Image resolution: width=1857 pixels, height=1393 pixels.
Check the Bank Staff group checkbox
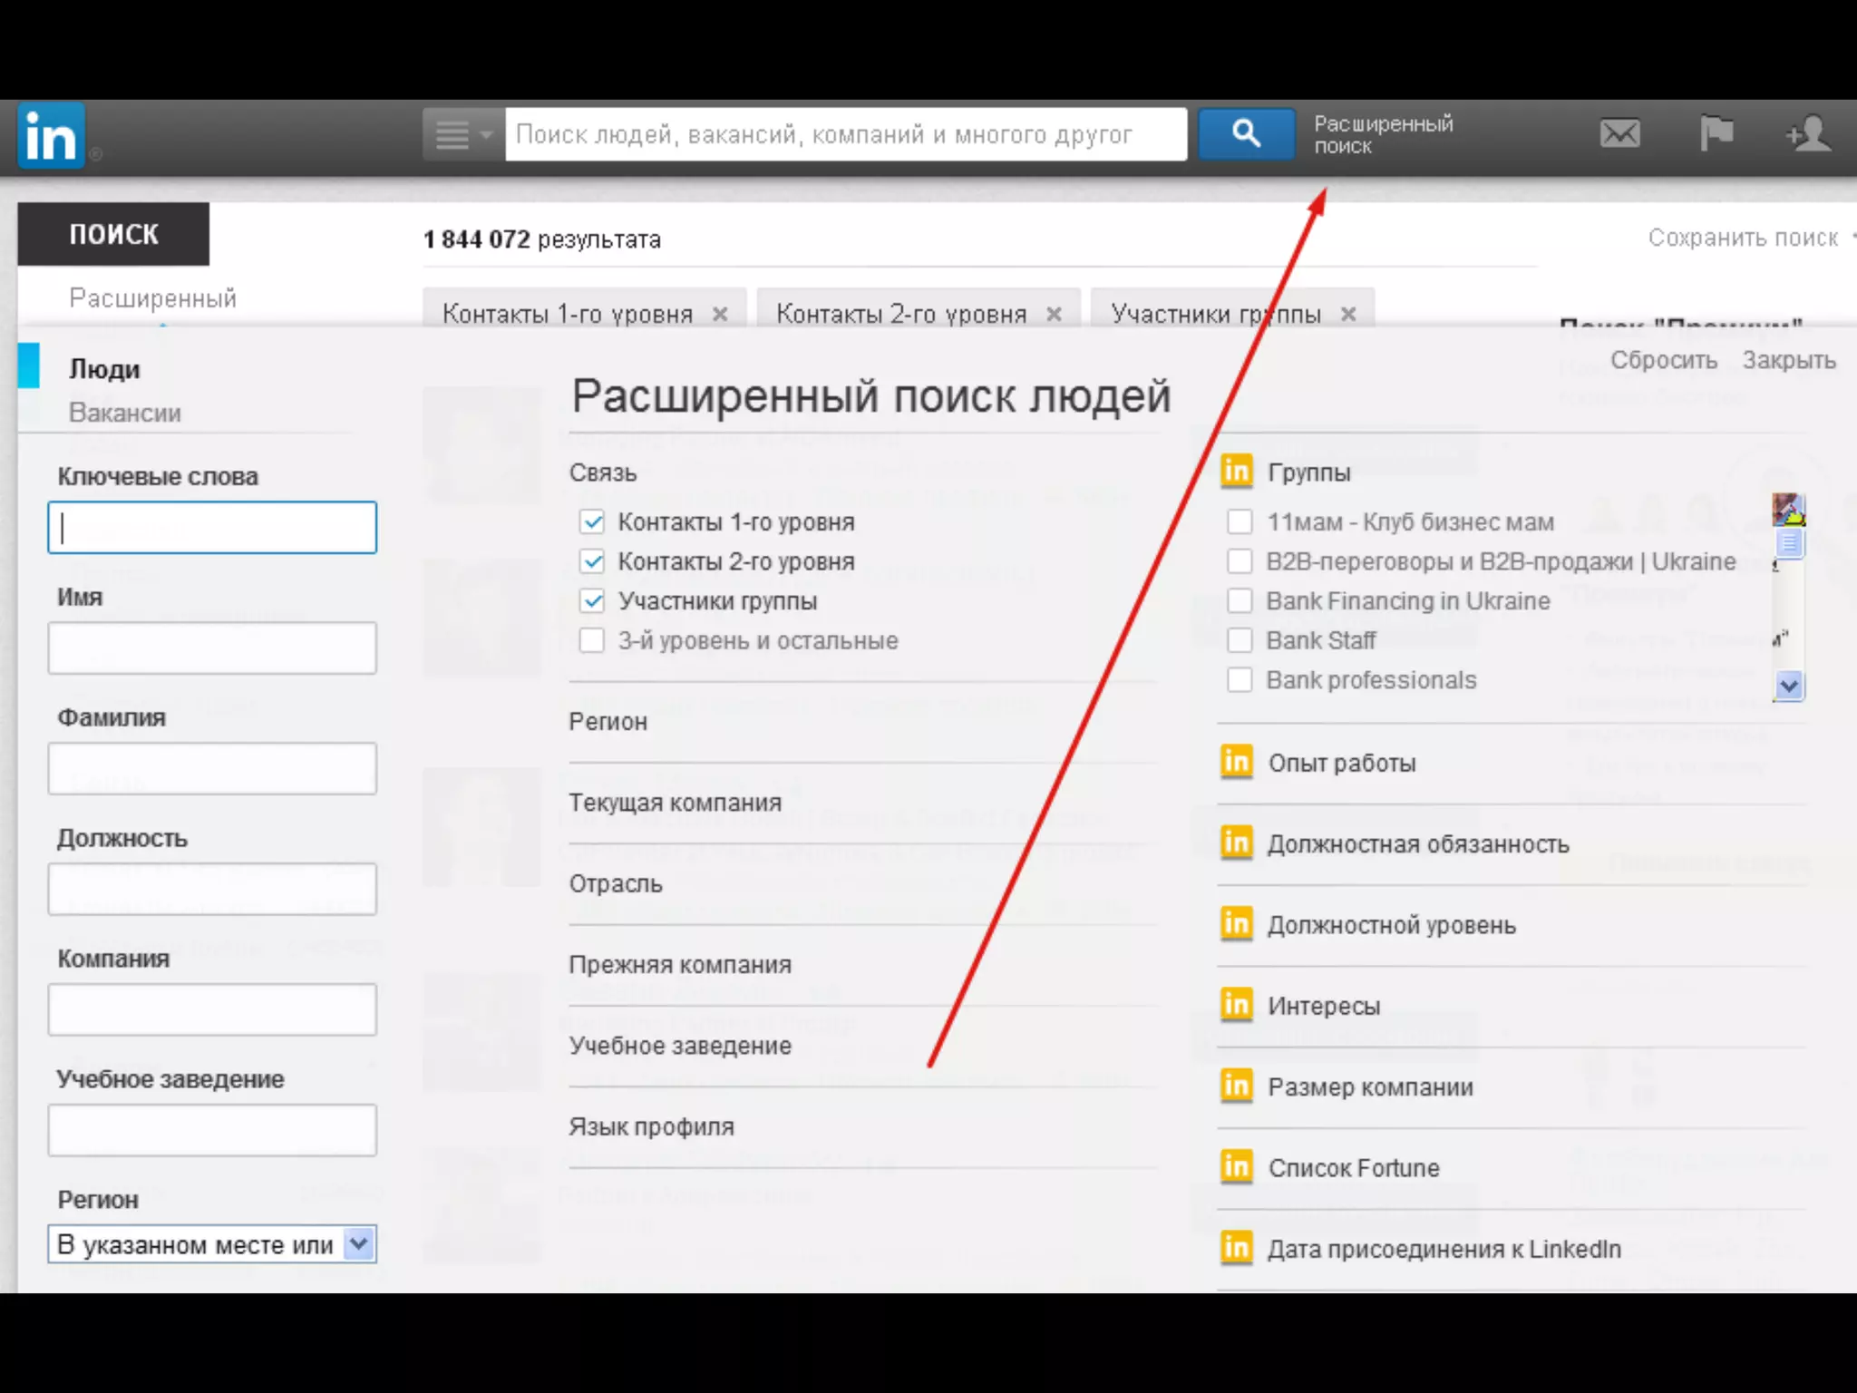coord(1240,640)
